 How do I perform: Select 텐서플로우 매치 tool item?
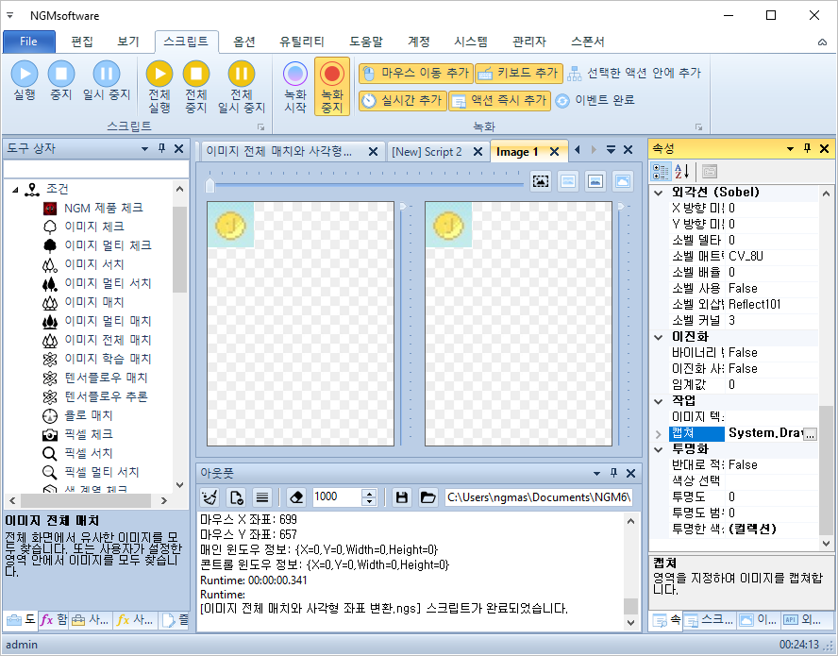point(106,378)
